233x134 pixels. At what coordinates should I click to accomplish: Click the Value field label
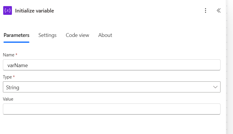click(x=8, y=99)
